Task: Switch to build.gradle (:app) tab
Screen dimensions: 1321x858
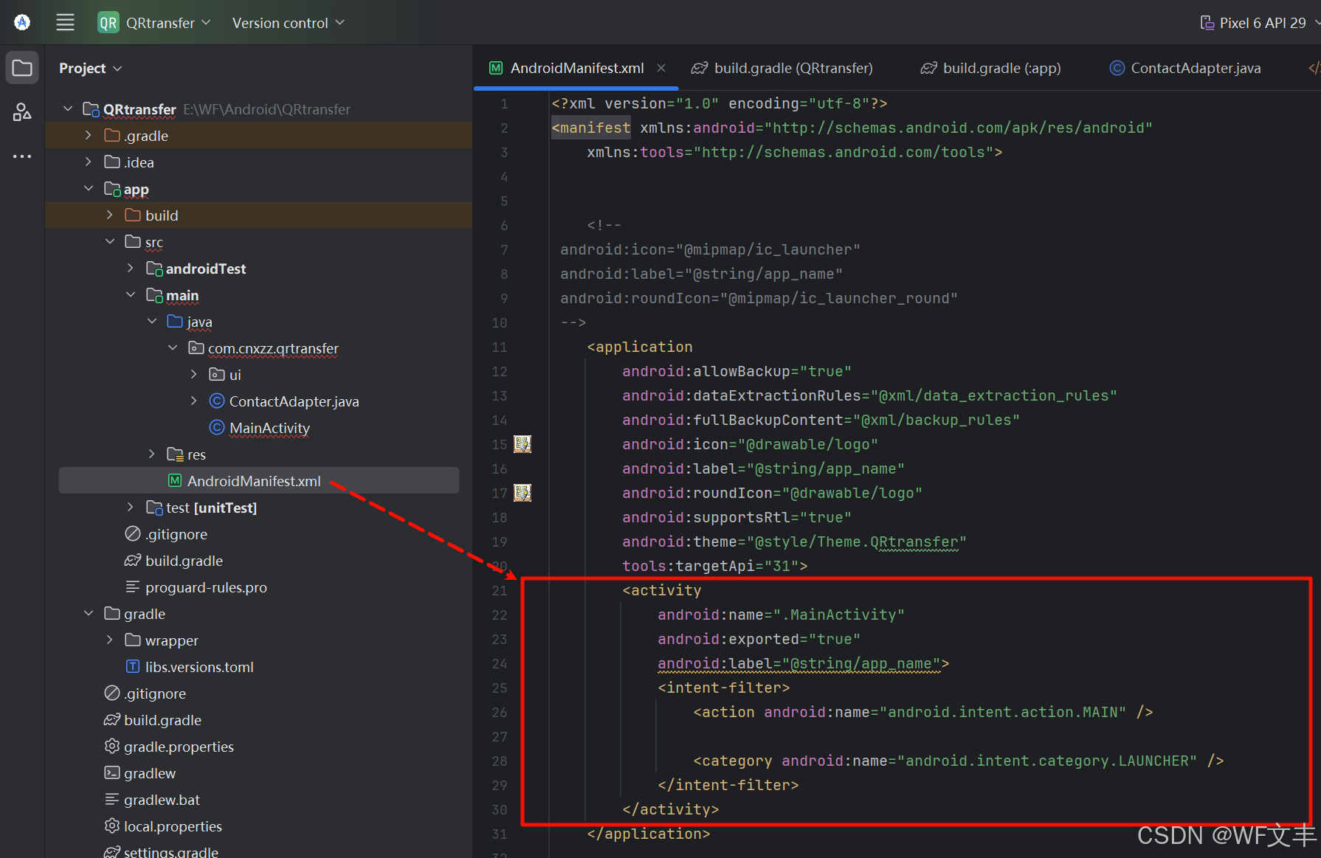Action: [x=1001, y=68]
